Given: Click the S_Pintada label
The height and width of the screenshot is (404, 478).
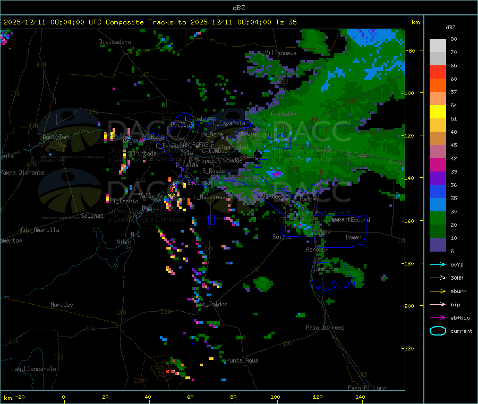Looking at the screenshot, I should pyautogui.click(x=142, y=153).
